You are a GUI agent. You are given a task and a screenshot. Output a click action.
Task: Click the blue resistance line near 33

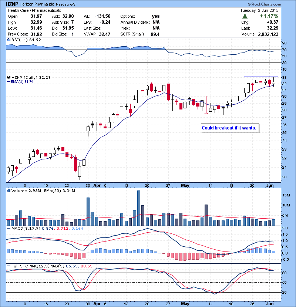point(261,77)
